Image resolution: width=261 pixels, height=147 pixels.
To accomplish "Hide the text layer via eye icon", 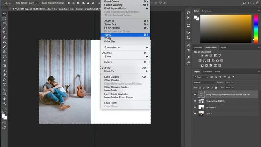I will pos(195,94).
